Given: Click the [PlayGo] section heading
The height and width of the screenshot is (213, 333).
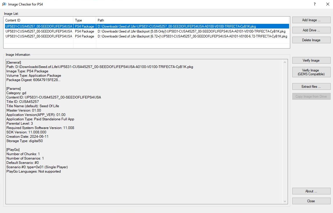Looking at the screenshot, I should tap(13, 150).
